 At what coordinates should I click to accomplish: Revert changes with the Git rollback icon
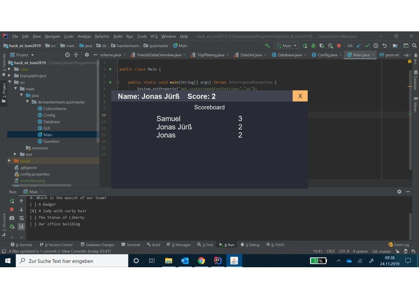(384, 46)
